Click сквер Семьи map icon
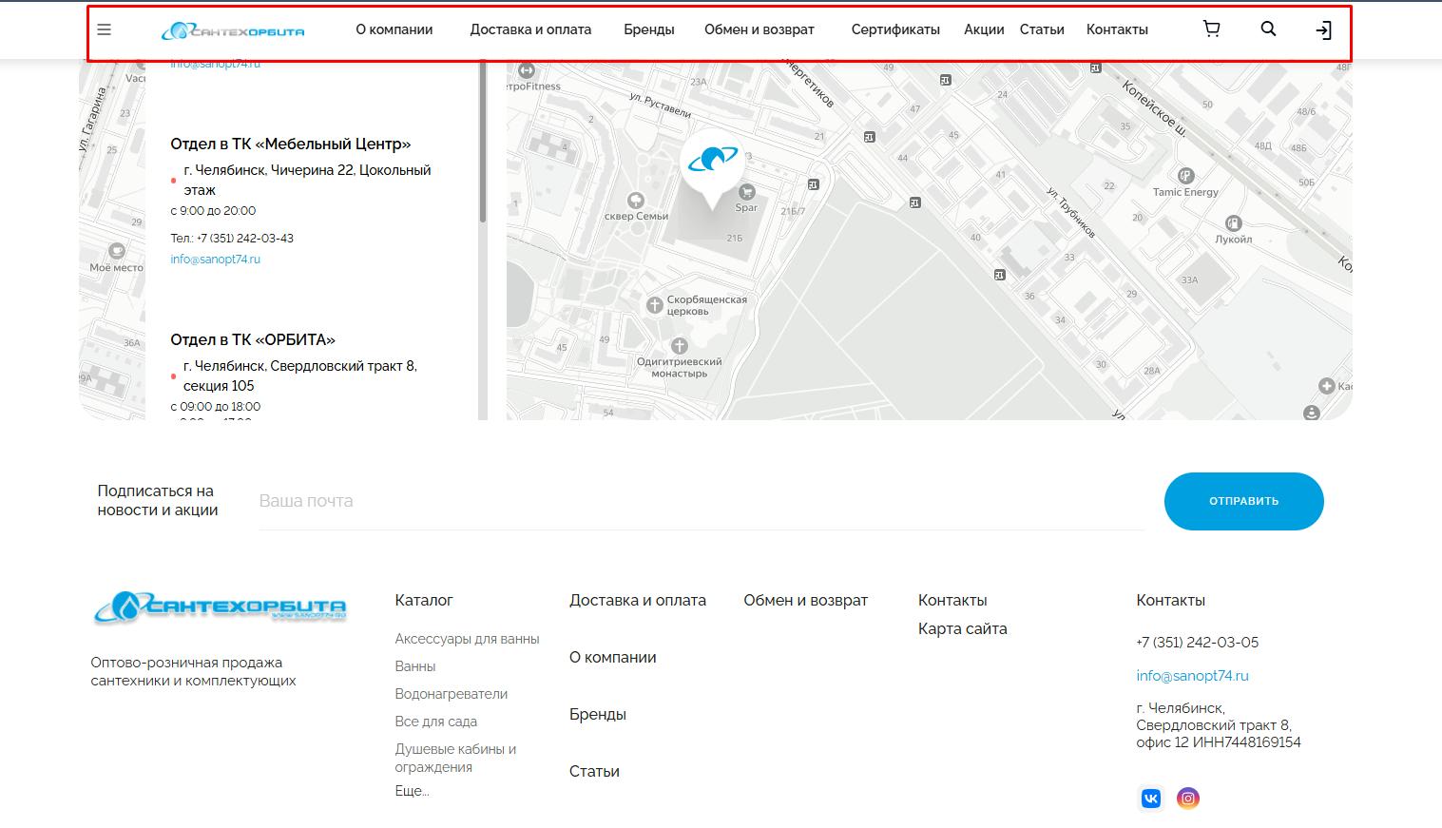 pyautogui.click(x=636, y=201)
